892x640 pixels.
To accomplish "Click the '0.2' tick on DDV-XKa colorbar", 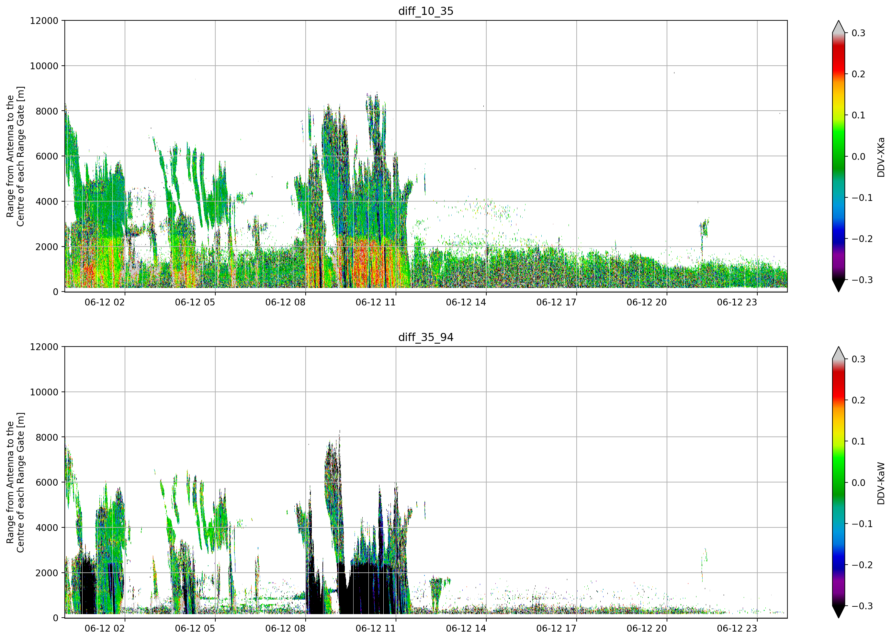I will click(x=859, y=74).
